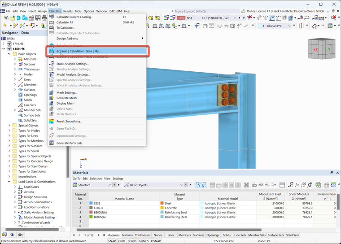Screen dimensions: 341x244
Task: Click the Save model floppy icon
Action: tap(38, 18)
